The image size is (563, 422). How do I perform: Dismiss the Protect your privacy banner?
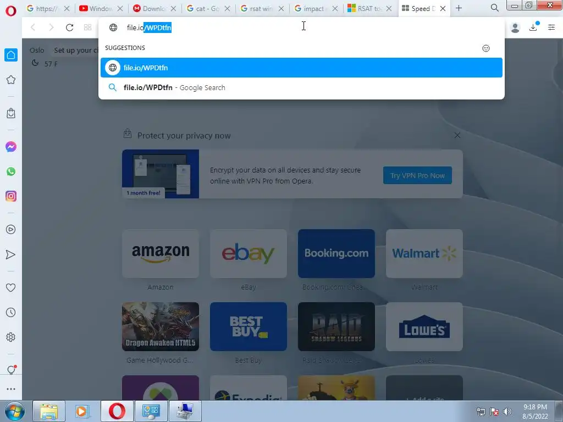click(457, 135)
